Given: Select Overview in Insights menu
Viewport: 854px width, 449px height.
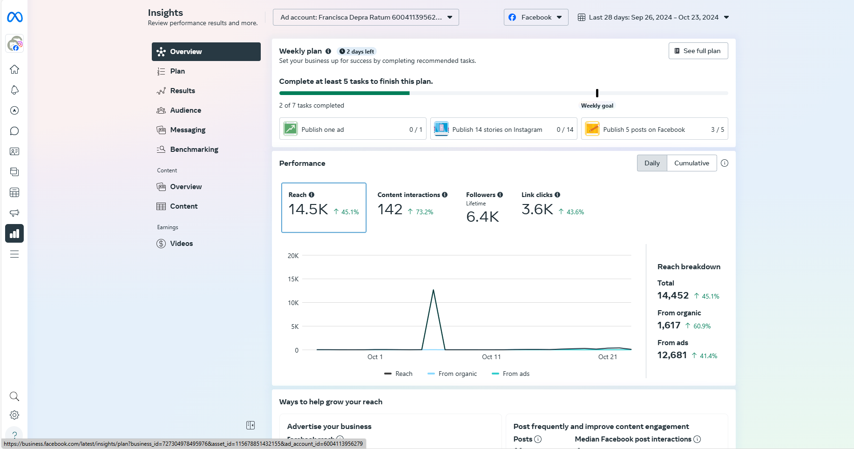Looking at the screenshot, I should pyautogui.click(x=206, y=52).
